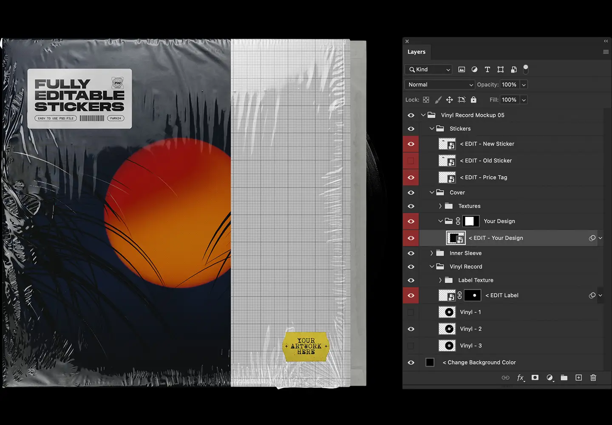
Task: Open the add layer style fx menu
Action: 521,377
